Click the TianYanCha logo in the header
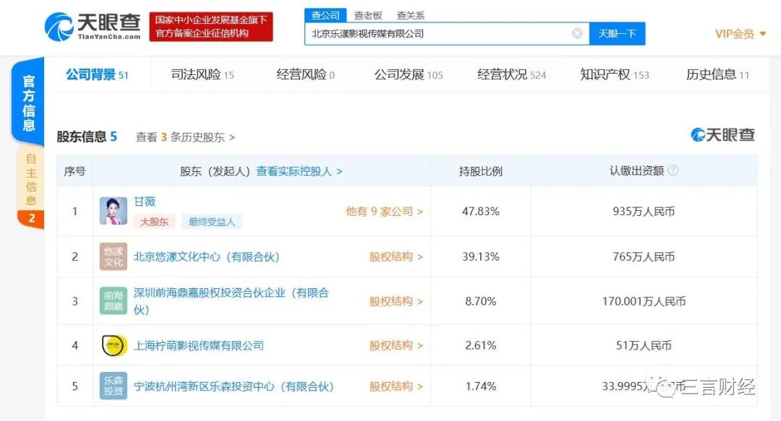 click(x=93, y=27)
